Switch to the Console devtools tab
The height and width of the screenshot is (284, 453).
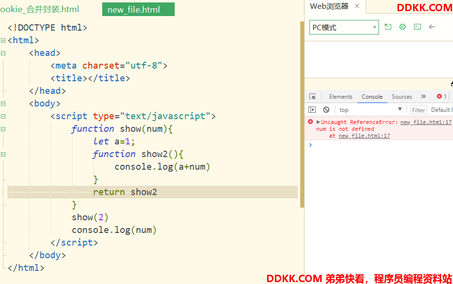coord(372,97)
